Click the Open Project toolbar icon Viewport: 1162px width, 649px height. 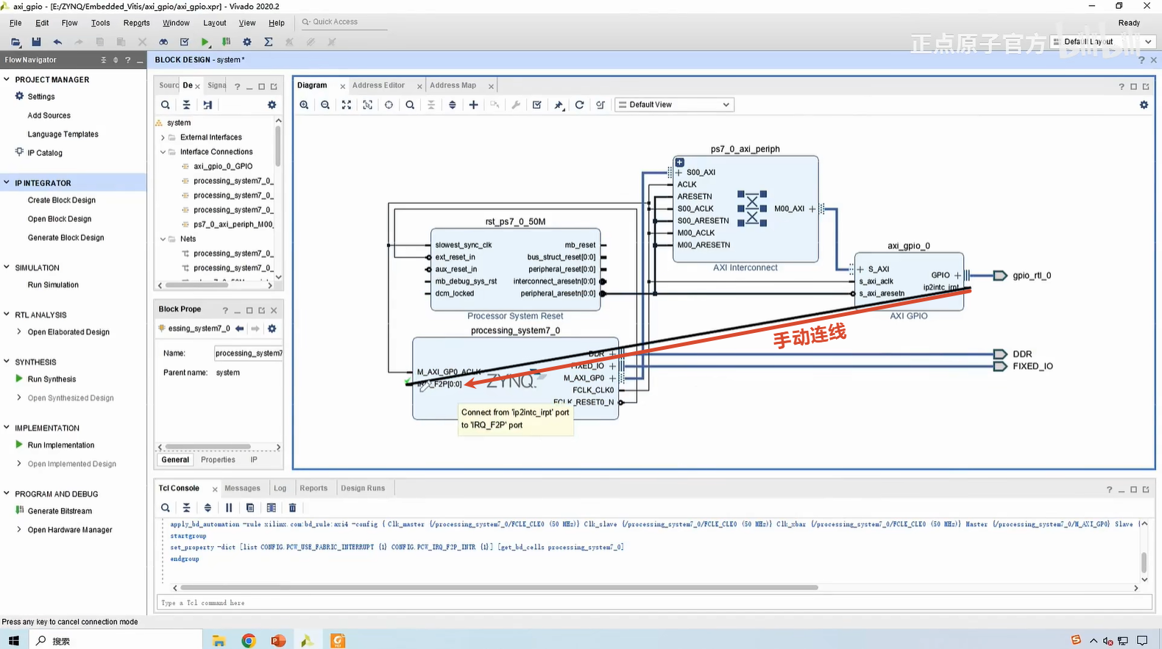coord(15,42)
